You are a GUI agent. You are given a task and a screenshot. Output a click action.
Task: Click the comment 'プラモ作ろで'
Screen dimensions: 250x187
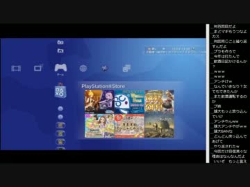[224, 51]
